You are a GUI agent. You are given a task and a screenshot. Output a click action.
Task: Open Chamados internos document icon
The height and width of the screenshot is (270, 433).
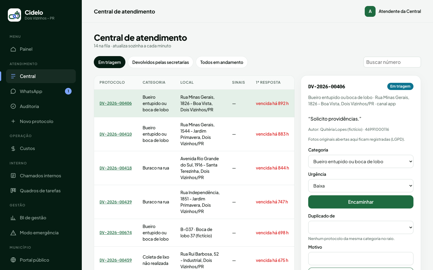coord(13,175)
